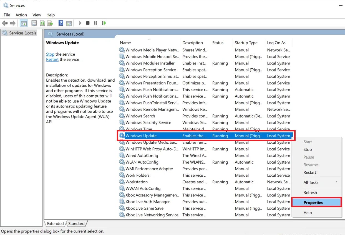Click gear icon beside WLAN AutoConfig
Screen dimensions: 345x235
click(x=122, y=162)
